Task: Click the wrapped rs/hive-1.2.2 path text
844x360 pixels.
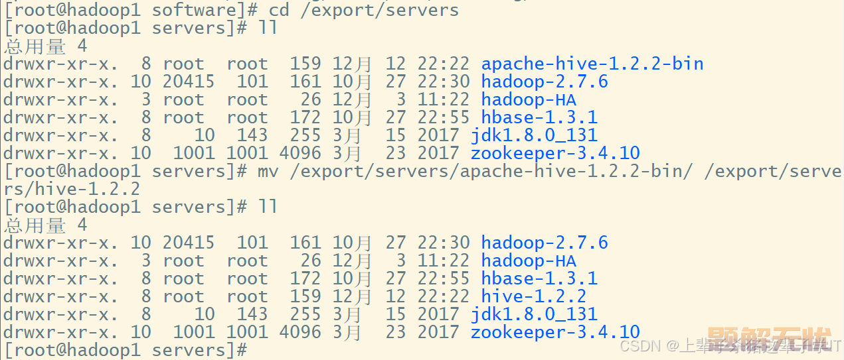Action: click(72, 189)
